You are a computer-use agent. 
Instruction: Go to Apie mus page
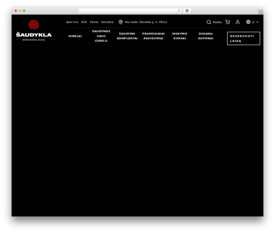pyautogui.click(x=72, y=22)
